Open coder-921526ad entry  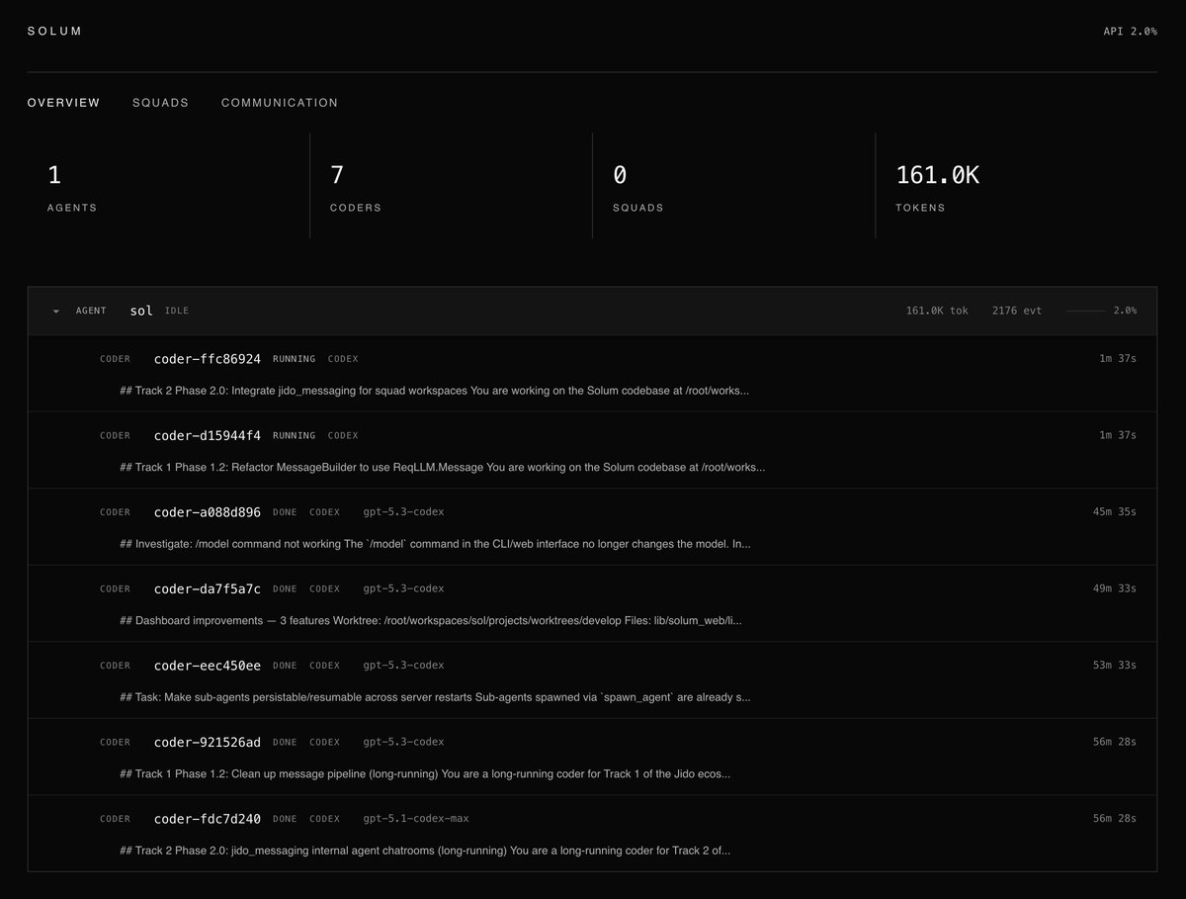pyautogui.click(x=592, y=757)
